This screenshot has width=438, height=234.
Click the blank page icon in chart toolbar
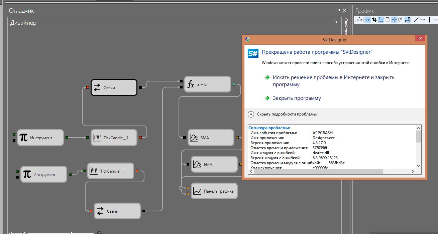388,20
